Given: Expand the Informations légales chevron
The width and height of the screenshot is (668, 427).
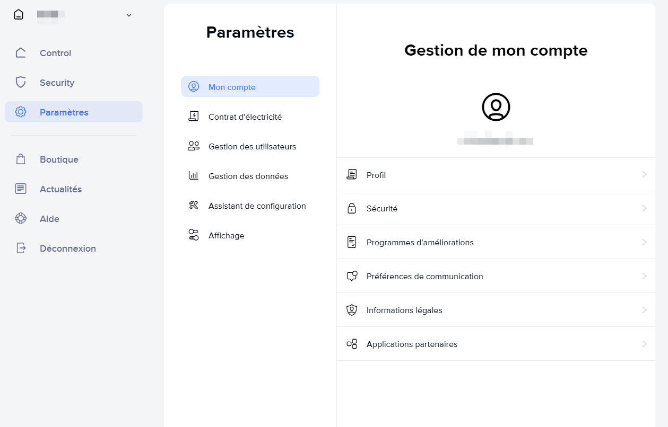Looking at the screenshot, I should tap(644, 310).
